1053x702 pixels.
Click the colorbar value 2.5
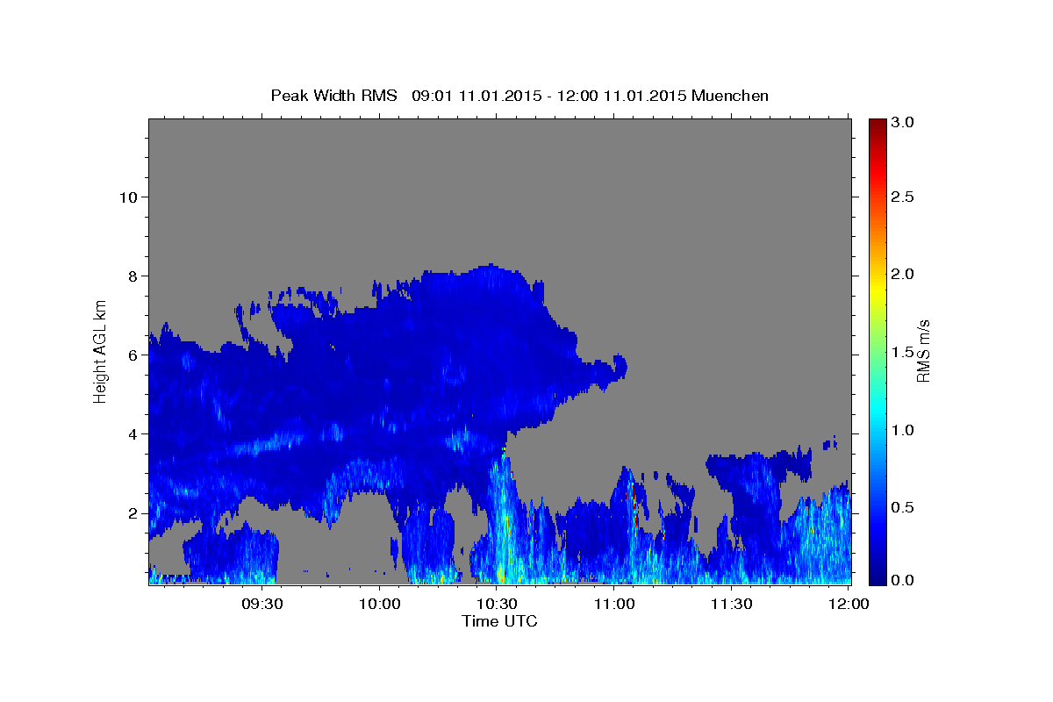click(904, 197)
